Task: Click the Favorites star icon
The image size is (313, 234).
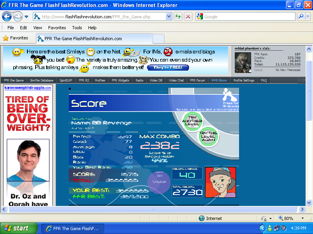Action: point(5,38)
